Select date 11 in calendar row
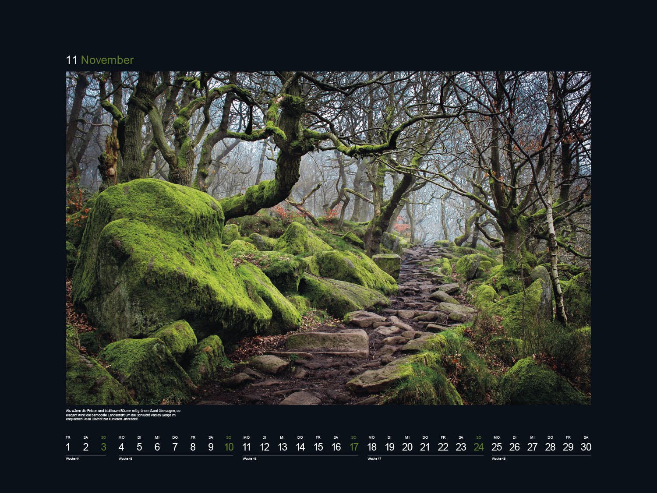The width and height of the screenshot is (657, 493). (247, 447)
